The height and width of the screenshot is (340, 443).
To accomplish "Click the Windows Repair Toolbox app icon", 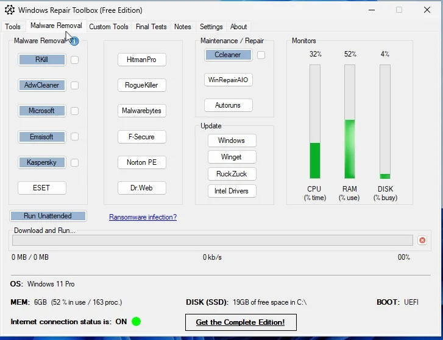I will point(10,10).
